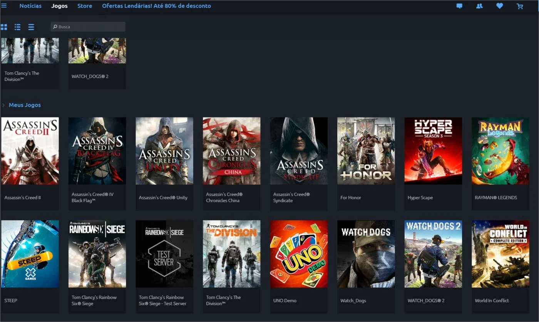Image resolution: width=539 pixels, height=322 pixels.
Task: Open The Division cover in Meus Jogos
Action: (x=231, y=254)
